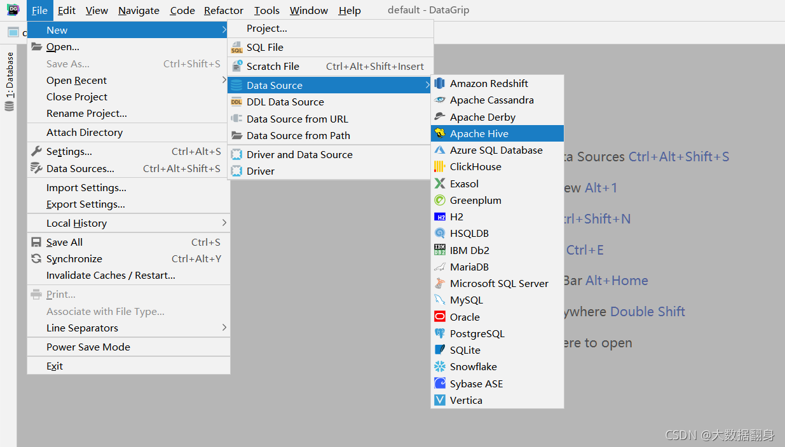Click the DataGrip logo in title bar
The height and width of the screenshot is (447, 785).
point(13,10)
